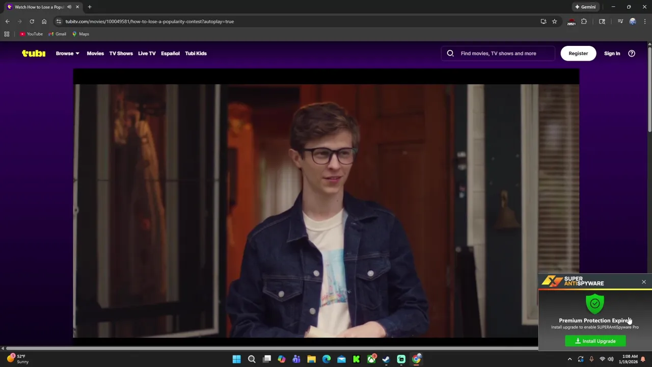Go back to the previous browser page
Screen dimensions: 652x367
[7, 21]
